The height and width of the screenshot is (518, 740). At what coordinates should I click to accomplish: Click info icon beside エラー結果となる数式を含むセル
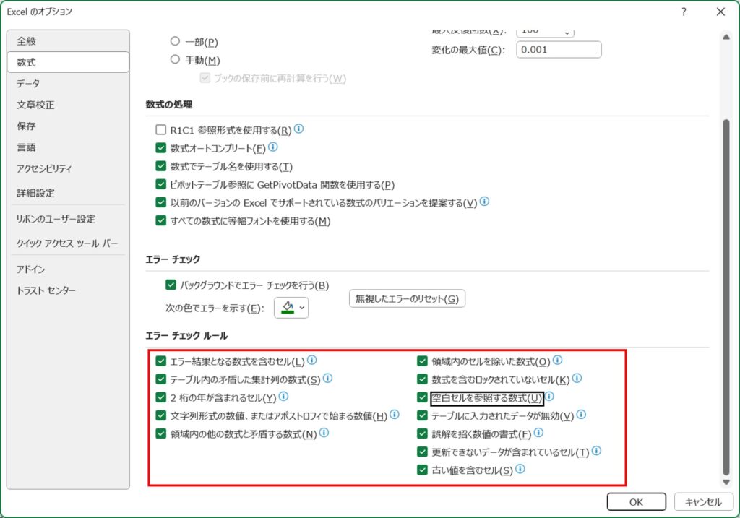312,360
